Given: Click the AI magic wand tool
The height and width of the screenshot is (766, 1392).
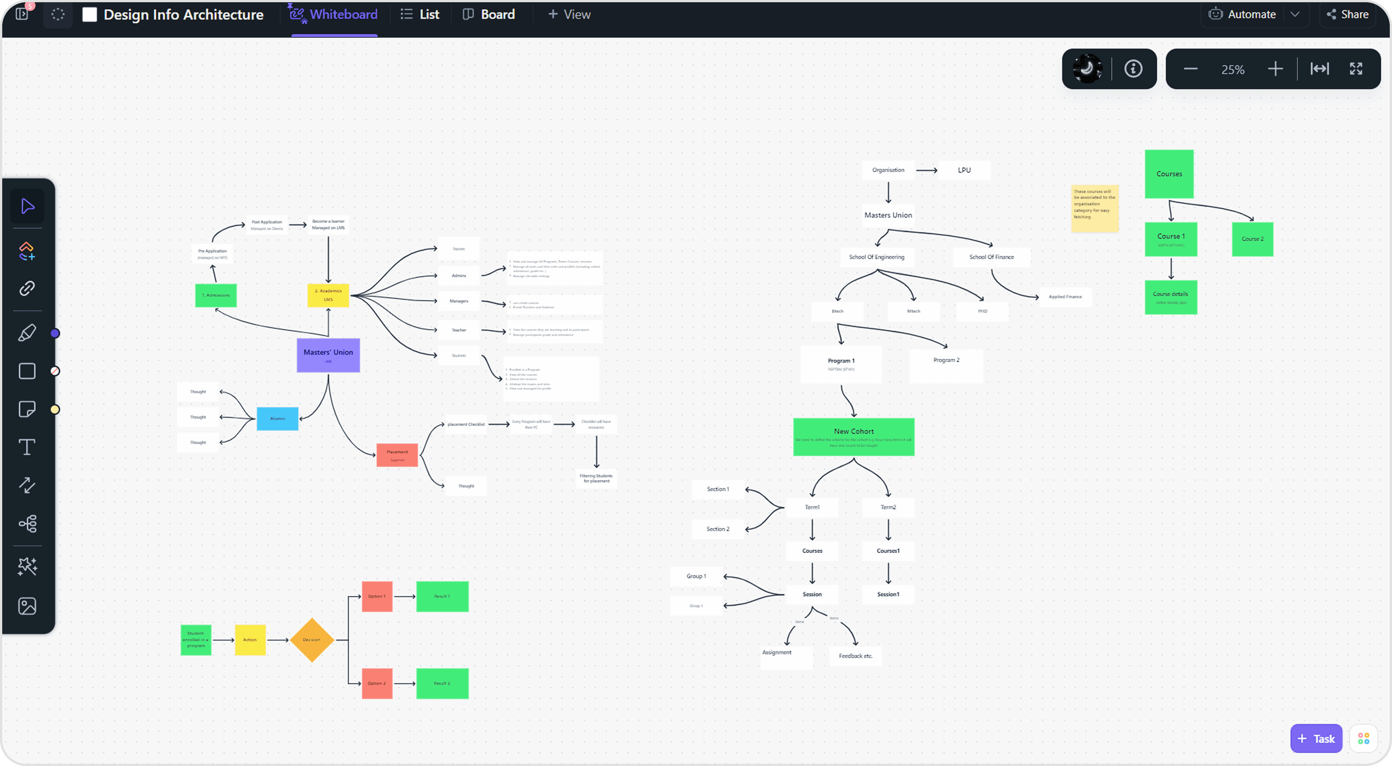Looking at the screenshot, I should coord(27,566).
